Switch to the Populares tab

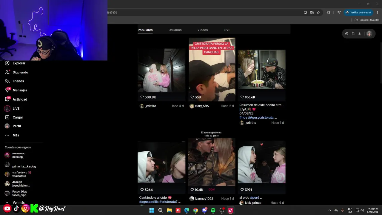click(x=145, y=30)
